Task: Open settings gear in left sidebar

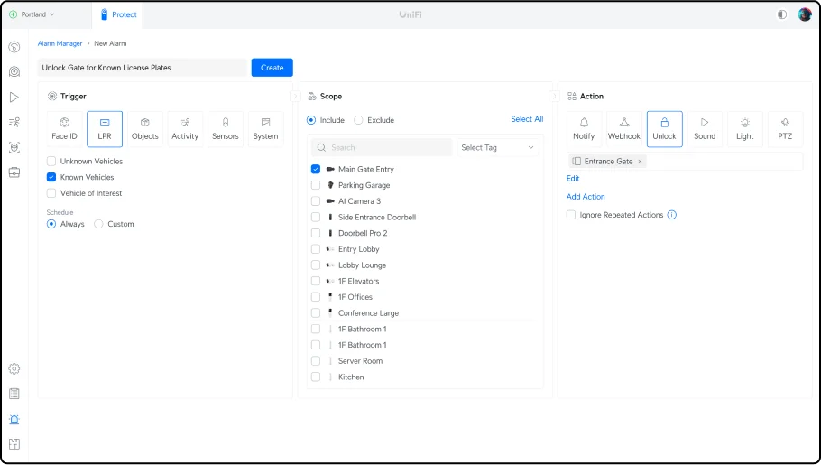Action: [14, 368]
